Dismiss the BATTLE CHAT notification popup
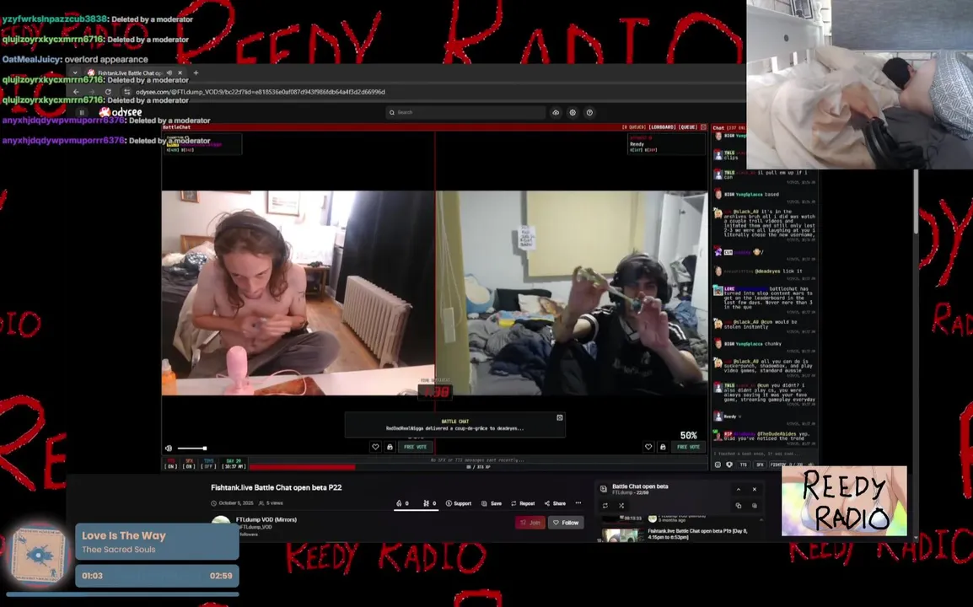The image size is (973, 607). pyautogui.click(x=560, y=417)
